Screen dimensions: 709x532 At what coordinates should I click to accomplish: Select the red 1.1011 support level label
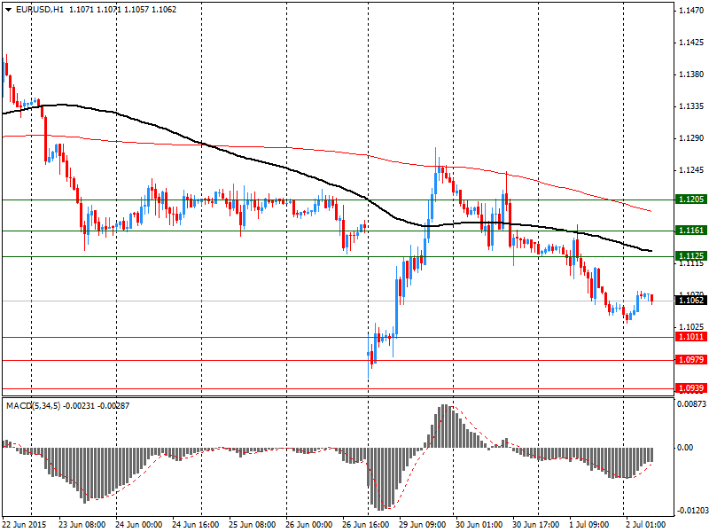pos(691,337)
